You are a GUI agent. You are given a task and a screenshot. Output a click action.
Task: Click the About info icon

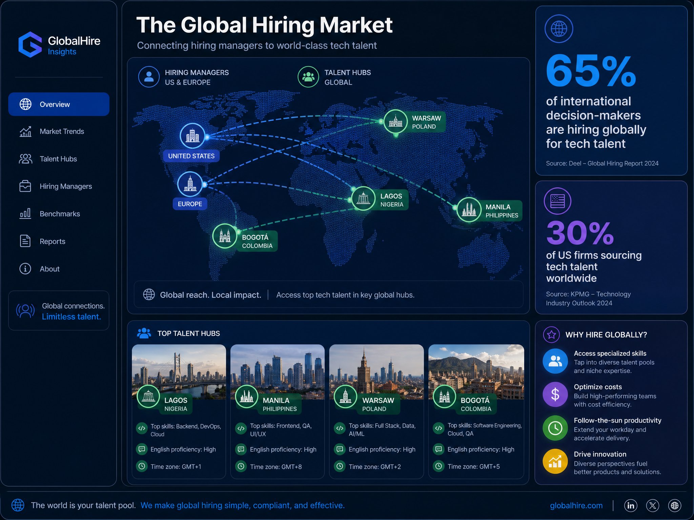tap(25, 269)
